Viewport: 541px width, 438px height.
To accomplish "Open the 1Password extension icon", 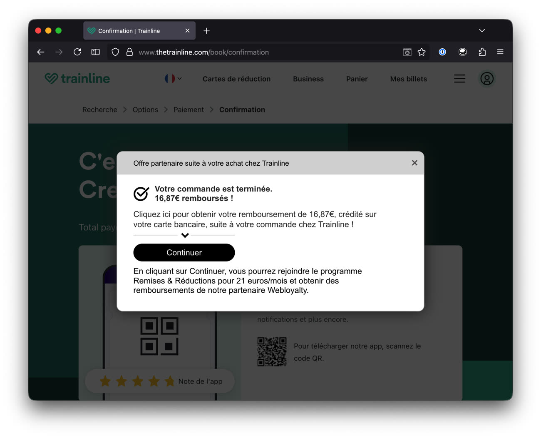I will tap(442, 52).
